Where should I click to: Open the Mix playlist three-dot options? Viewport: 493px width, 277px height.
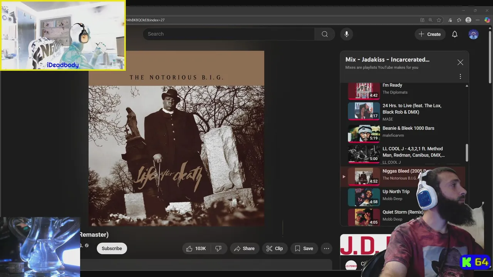point(460,77)
